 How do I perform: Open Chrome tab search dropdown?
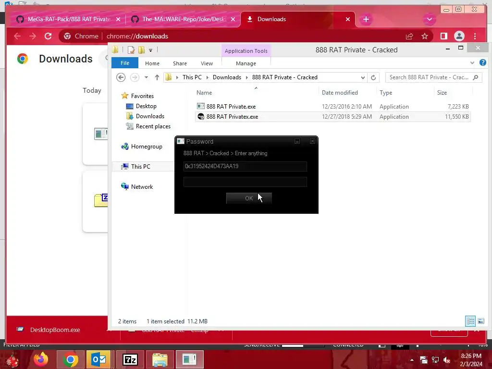(429, 19)
